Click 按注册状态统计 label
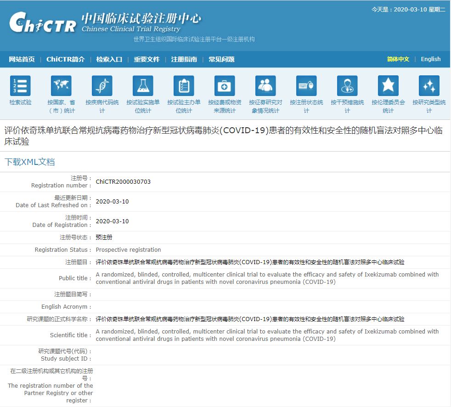 click(x=306, y=107)
